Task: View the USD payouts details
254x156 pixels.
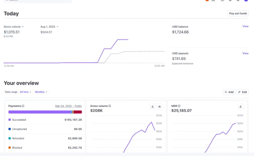Action: pos(245,53)
